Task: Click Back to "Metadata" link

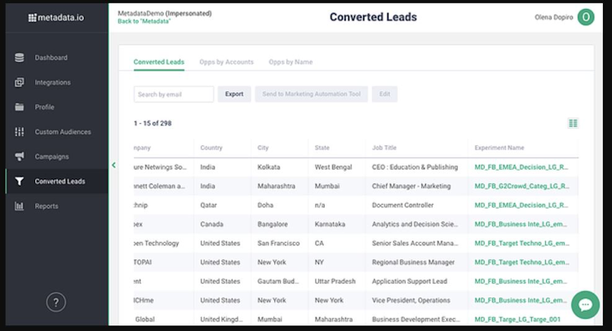Action: coord(144,21)
